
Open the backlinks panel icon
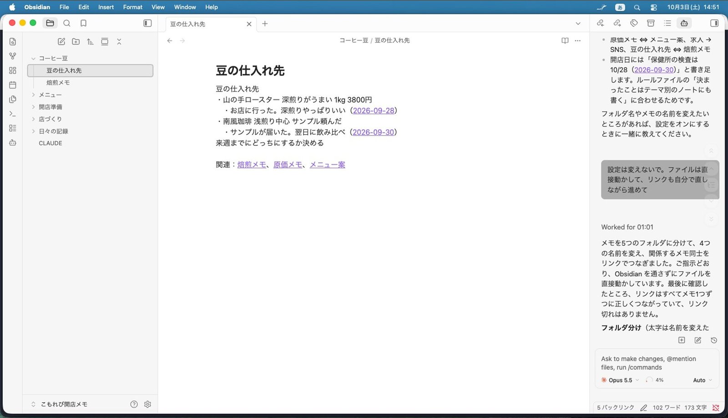(x=601, y=23)
